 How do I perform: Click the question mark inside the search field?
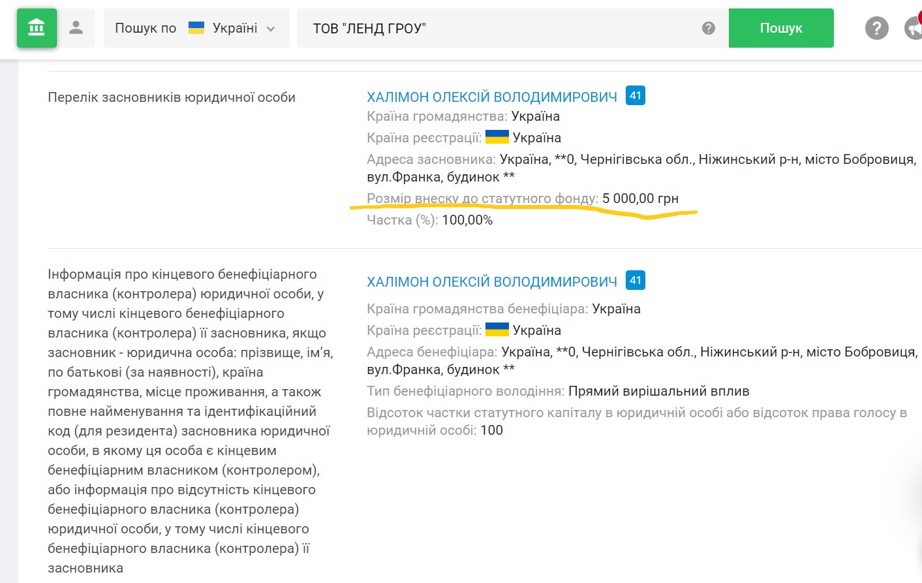[708, 28]
